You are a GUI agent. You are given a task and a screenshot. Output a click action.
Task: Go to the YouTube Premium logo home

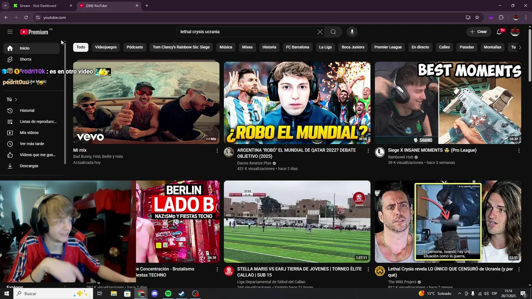pos(34,32)
